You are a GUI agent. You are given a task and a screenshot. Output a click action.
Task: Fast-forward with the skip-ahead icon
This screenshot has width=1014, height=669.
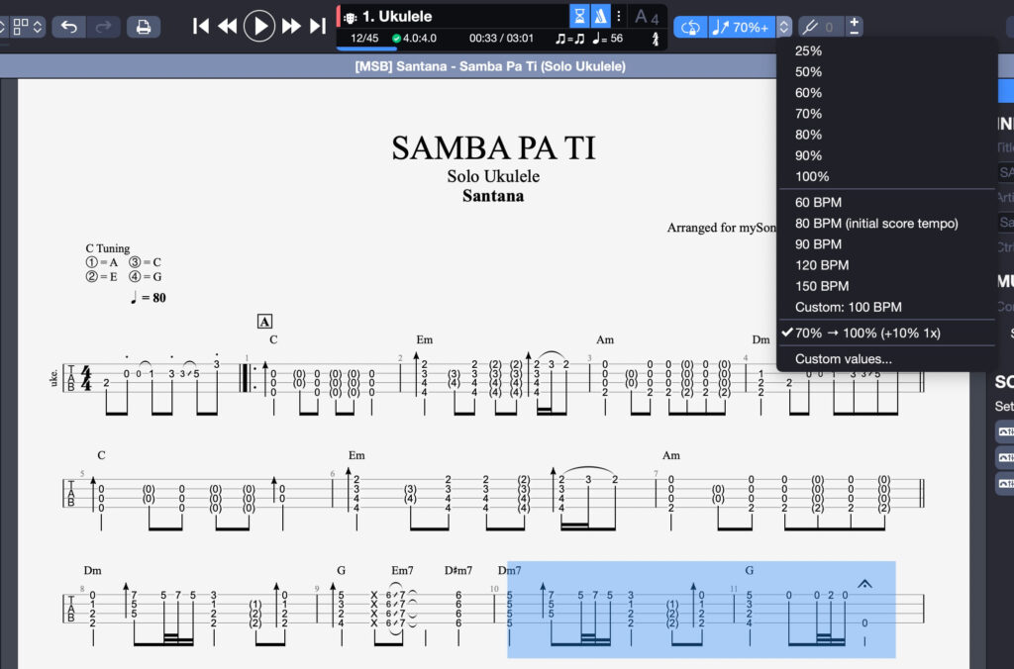pos(289,26)
